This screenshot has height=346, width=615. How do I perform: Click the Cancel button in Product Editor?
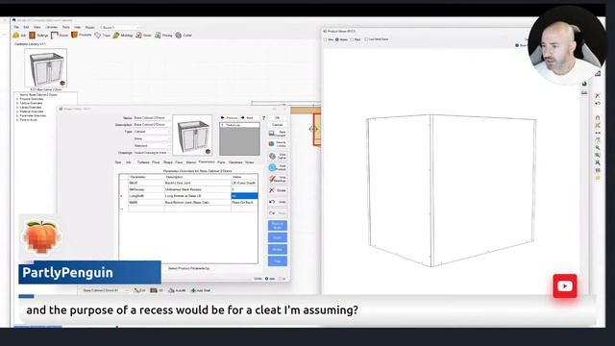coord(278,125)
